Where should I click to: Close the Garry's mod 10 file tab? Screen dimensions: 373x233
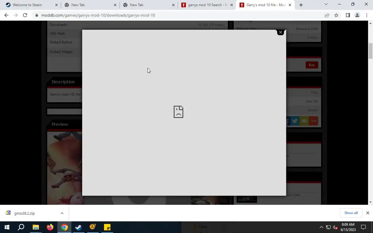(290, 5)
